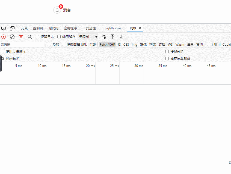This screenshot has height=174, width=231.
Task: Select the JS filter type
Action: tap(119, 45)
